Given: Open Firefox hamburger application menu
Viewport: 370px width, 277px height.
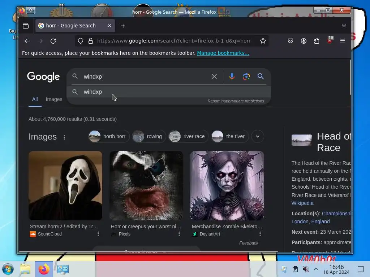Looking at the screenshot, I should (x=343, y=41).
